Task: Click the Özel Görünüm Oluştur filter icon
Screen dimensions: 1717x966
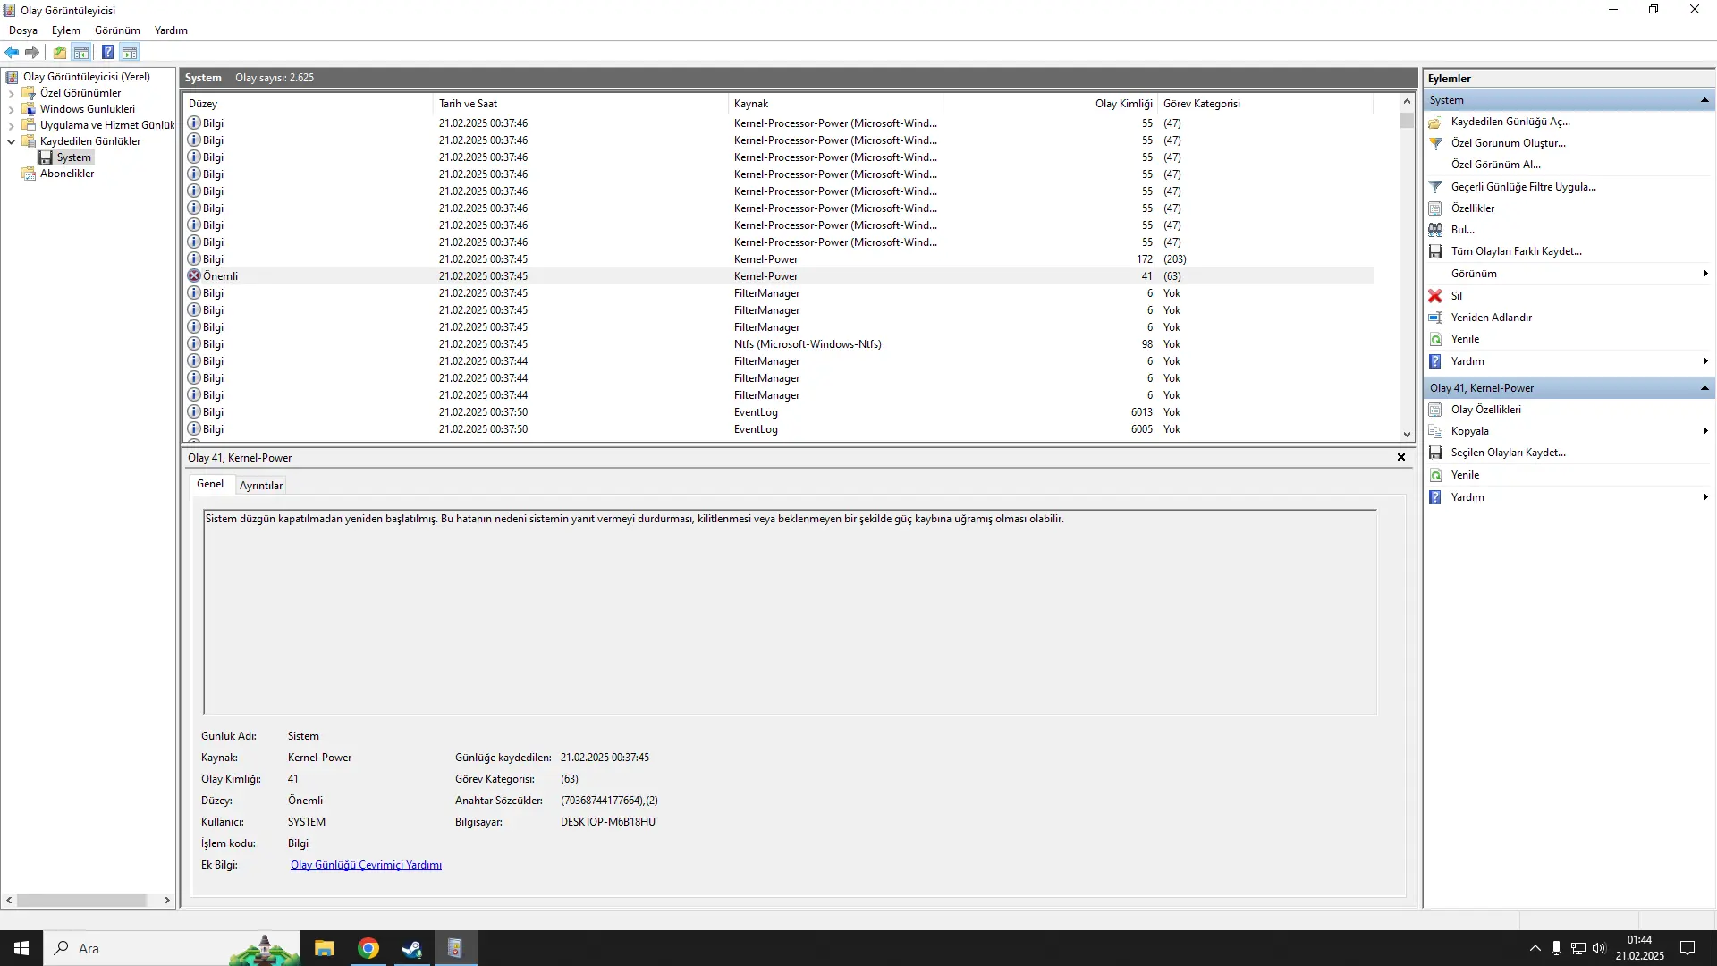Action: [x=1435, y=143]
